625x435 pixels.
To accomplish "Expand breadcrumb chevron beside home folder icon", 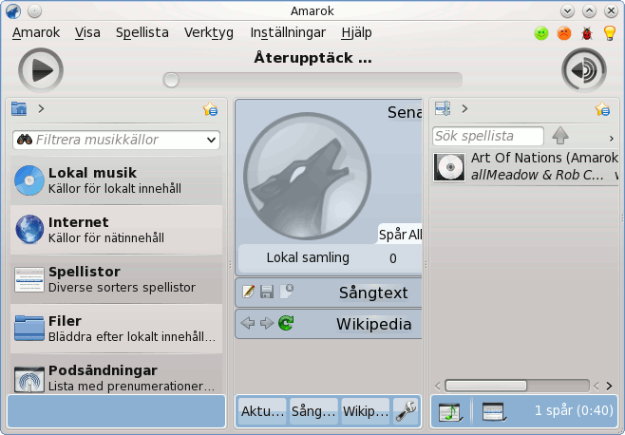I will click(41, 108).
